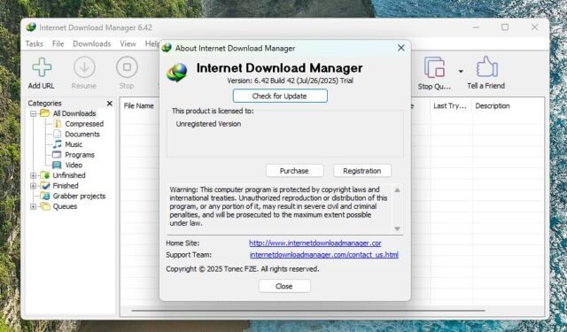Select the Music category icon
The height and width of the screenshot is (332, 567).
57,144
